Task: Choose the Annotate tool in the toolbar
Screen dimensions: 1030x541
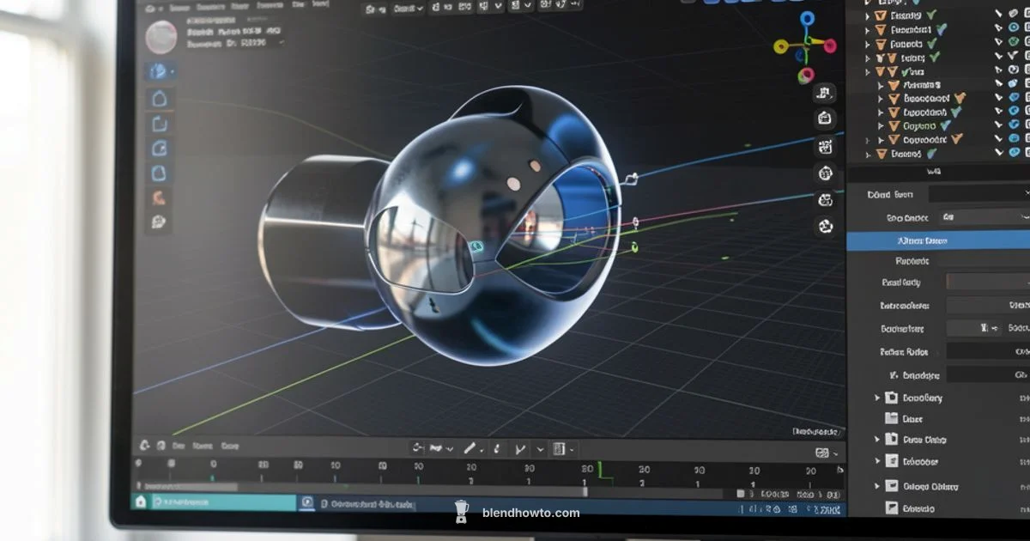Action: [160, 198]
